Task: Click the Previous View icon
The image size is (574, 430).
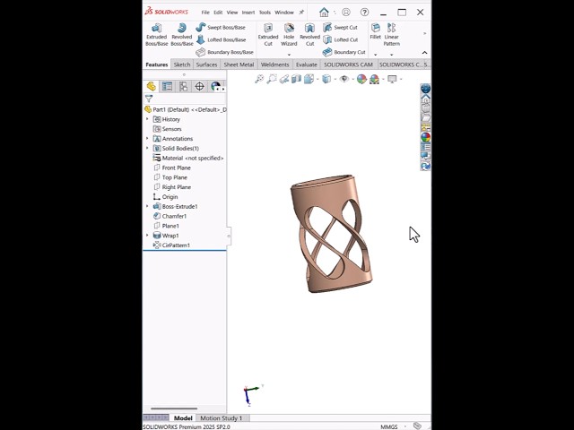Action: coord(284,79)
